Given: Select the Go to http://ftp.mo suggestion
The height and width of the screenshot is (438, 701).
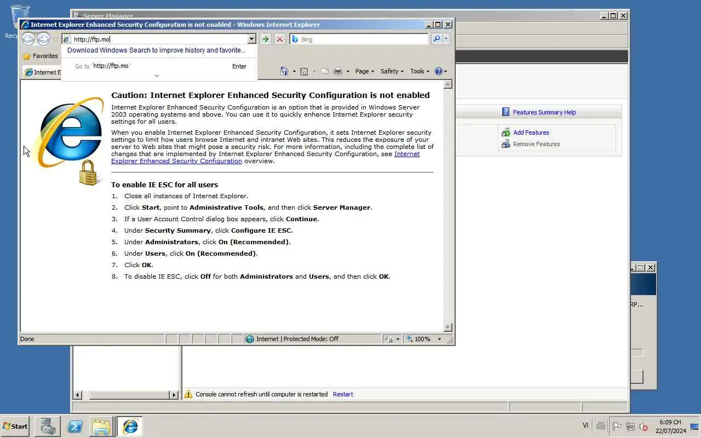Looking at the screenshot, I should 159,66.
